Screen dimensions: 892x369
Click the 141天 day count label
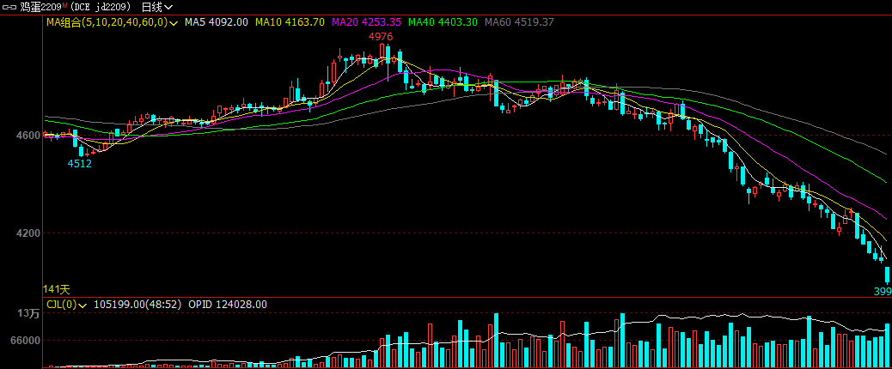[x=57, y=289]
